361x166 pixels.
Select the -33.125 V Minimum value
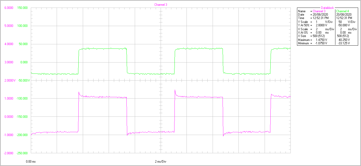pyautogui.click(x=344, y=43)
